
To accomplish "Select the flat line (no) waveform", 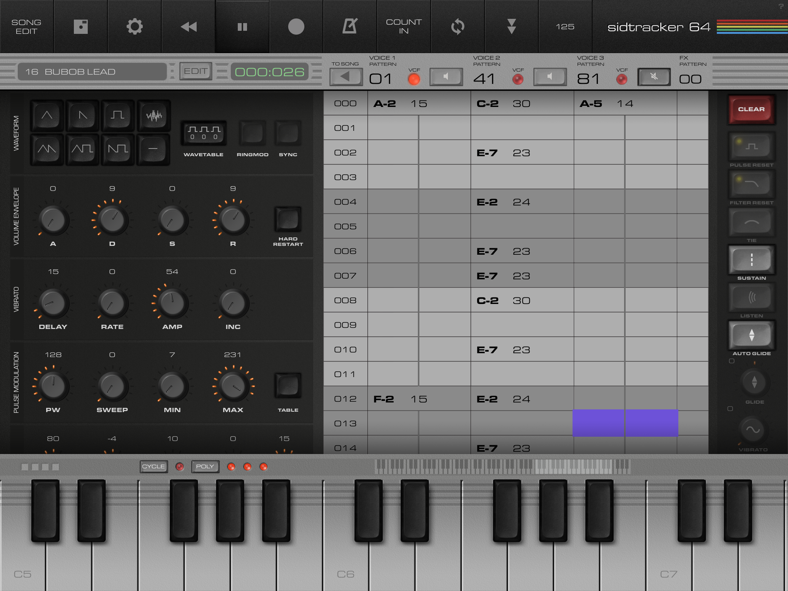I will click(153, 149).
